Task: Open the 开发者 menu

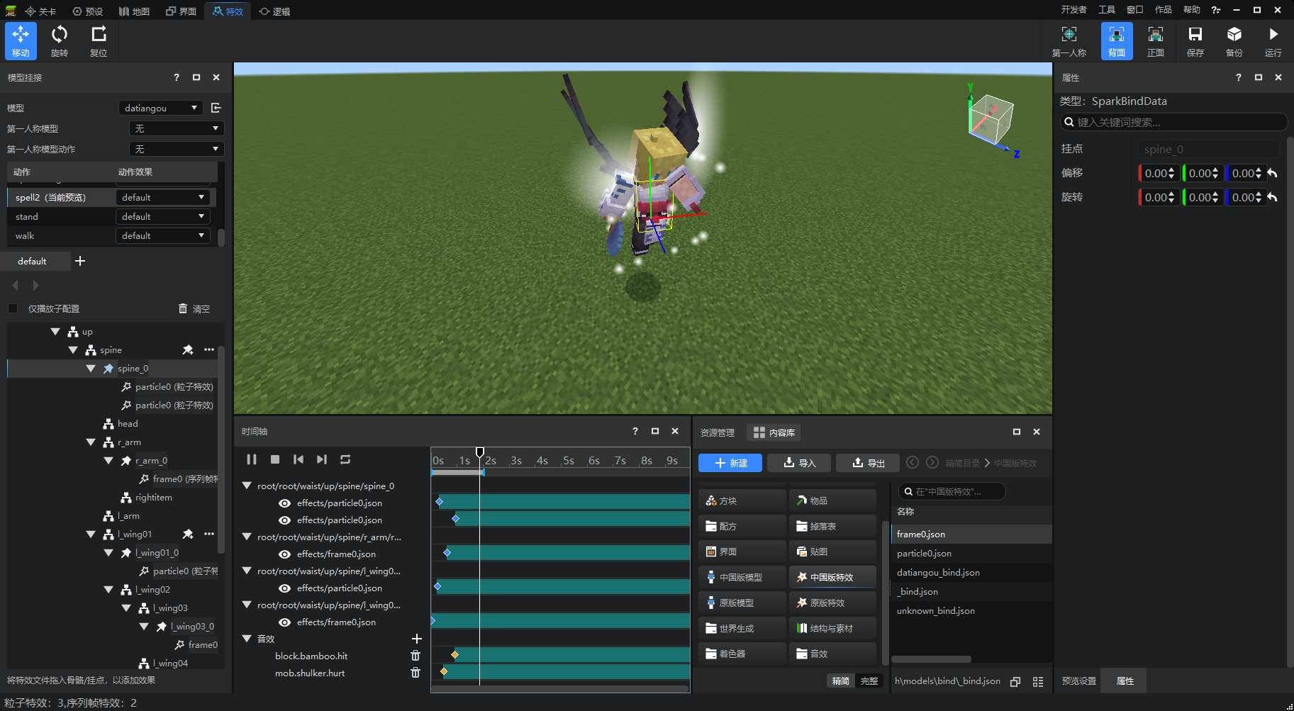Action: tap(1073, 10)
